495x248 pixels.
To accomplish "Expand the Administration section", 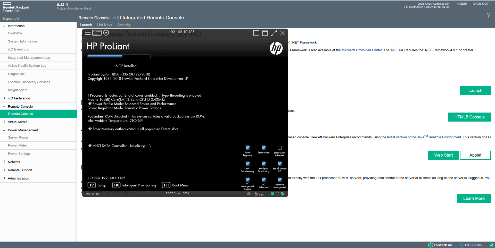I will click(4, 178).
